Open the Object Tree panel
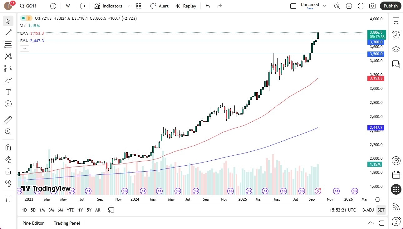The width and height of the screenshot is (403, 229). pos(396,49)
